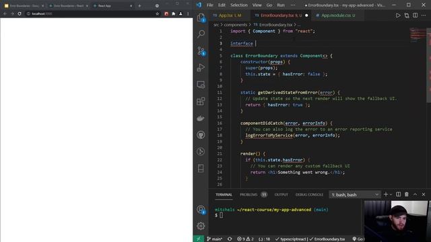Image resolution: width=431 pixels, height=242 pixels.
Task: Add a new terminal with plus icon
Action: click(385, 194)
